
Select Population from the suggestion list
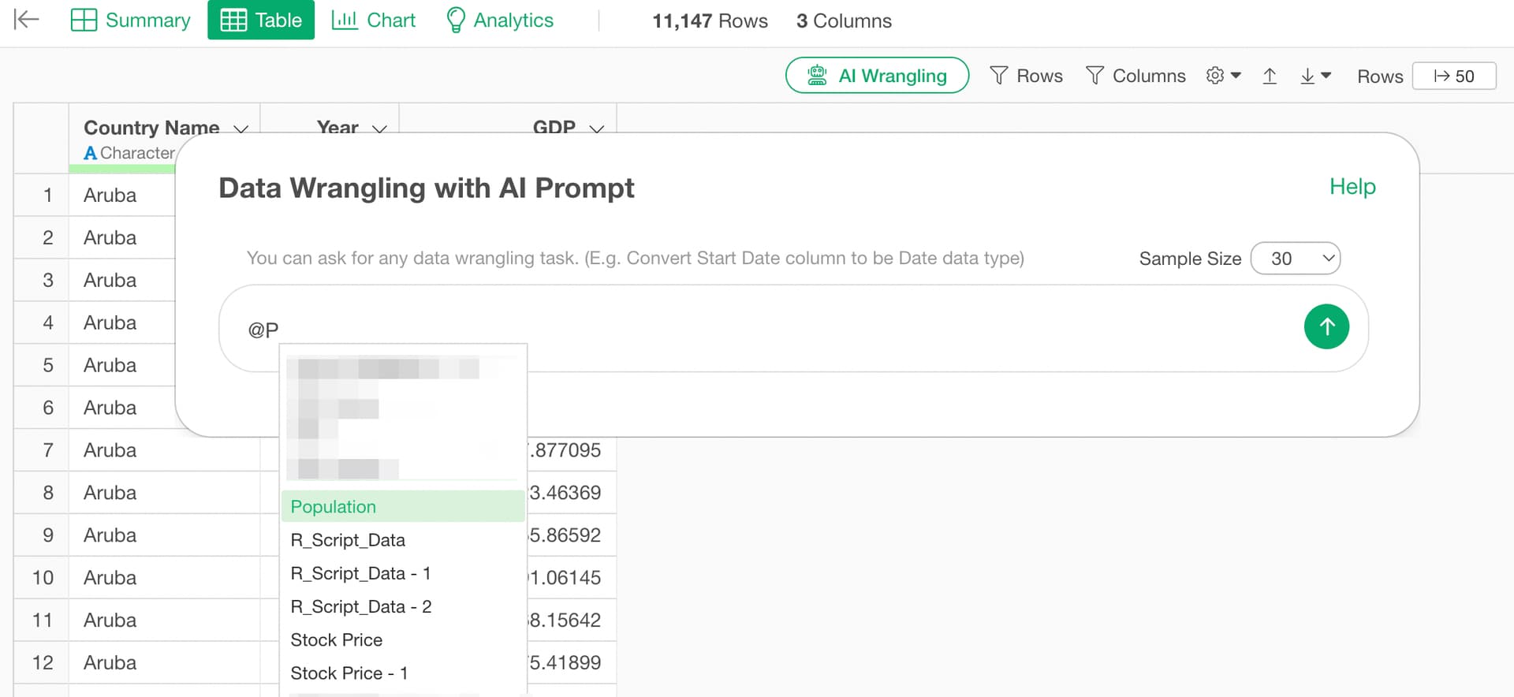pos(334,507)
